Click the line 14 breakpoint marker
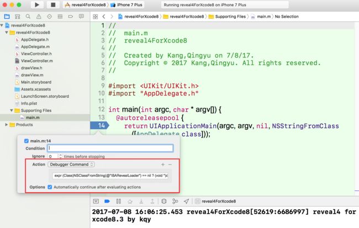This screenshot has height=228, width=359. [x=99, y=125]
